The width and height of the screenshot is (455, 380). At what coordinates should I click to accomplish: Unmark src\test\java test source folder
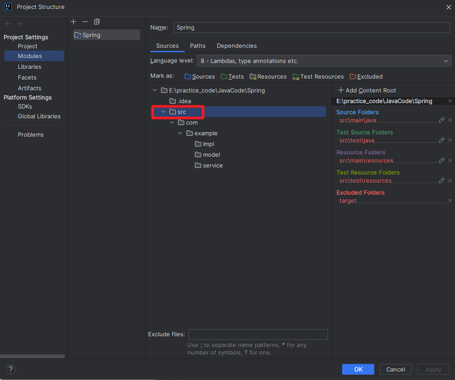click(450, 140)
